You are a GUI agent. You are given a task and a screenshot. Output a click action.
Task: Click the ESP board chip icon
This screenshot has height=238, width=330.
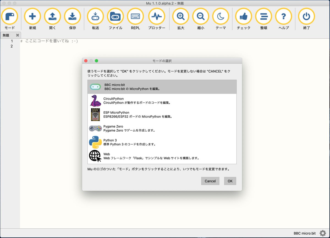tap(95, 115)
